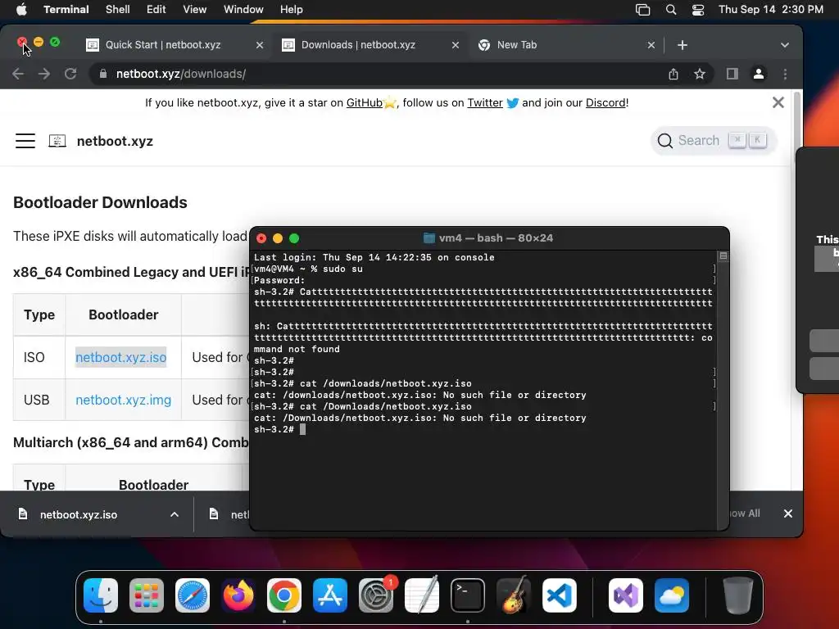Open Control Center in menu bar

[698, 10]
